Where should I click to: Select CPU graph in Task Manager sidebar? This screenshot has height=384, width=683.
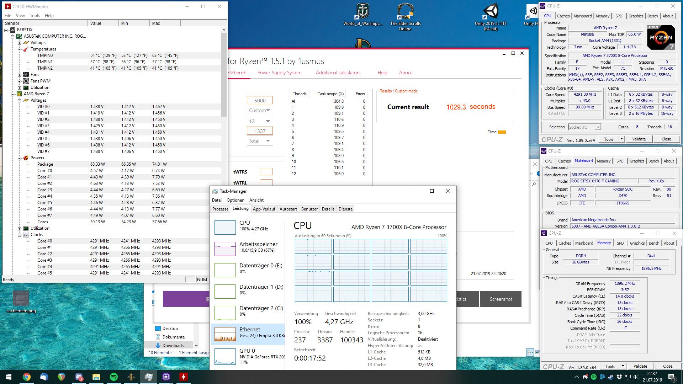(248, 227)
